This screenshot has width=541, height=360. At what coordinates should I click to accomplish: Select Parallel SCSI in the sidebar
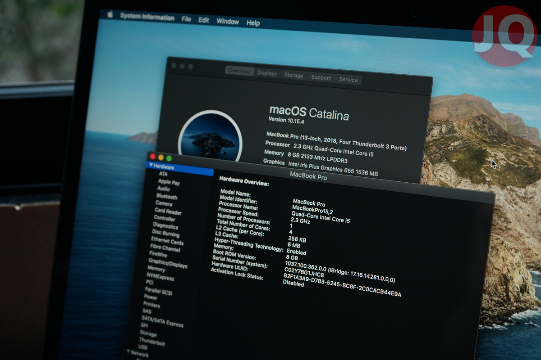tap(158, 291)
